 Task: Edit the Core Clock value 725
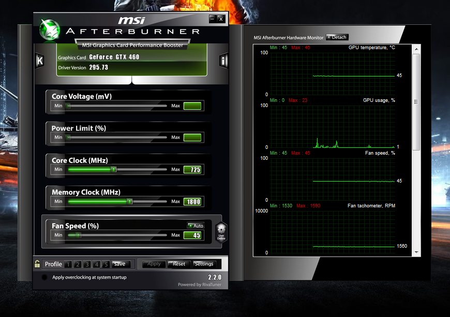(192, 170)
